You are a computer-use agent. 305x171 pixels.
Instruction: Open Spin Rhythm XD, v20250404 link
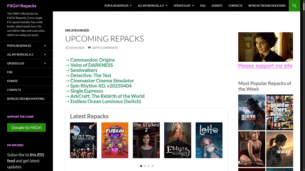[x=101, y=86]
